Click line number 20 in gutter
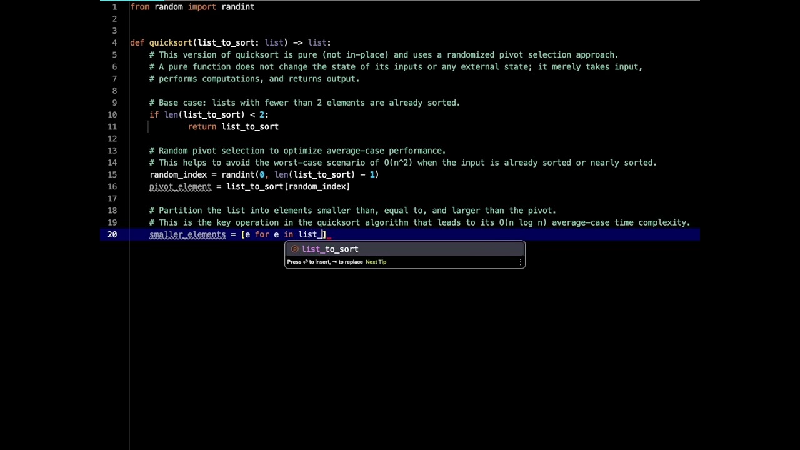800x450 pixels. point(112,235)
